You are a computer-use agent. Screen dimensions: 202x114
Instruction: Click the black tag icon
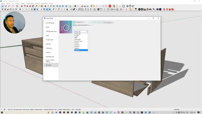74,9
